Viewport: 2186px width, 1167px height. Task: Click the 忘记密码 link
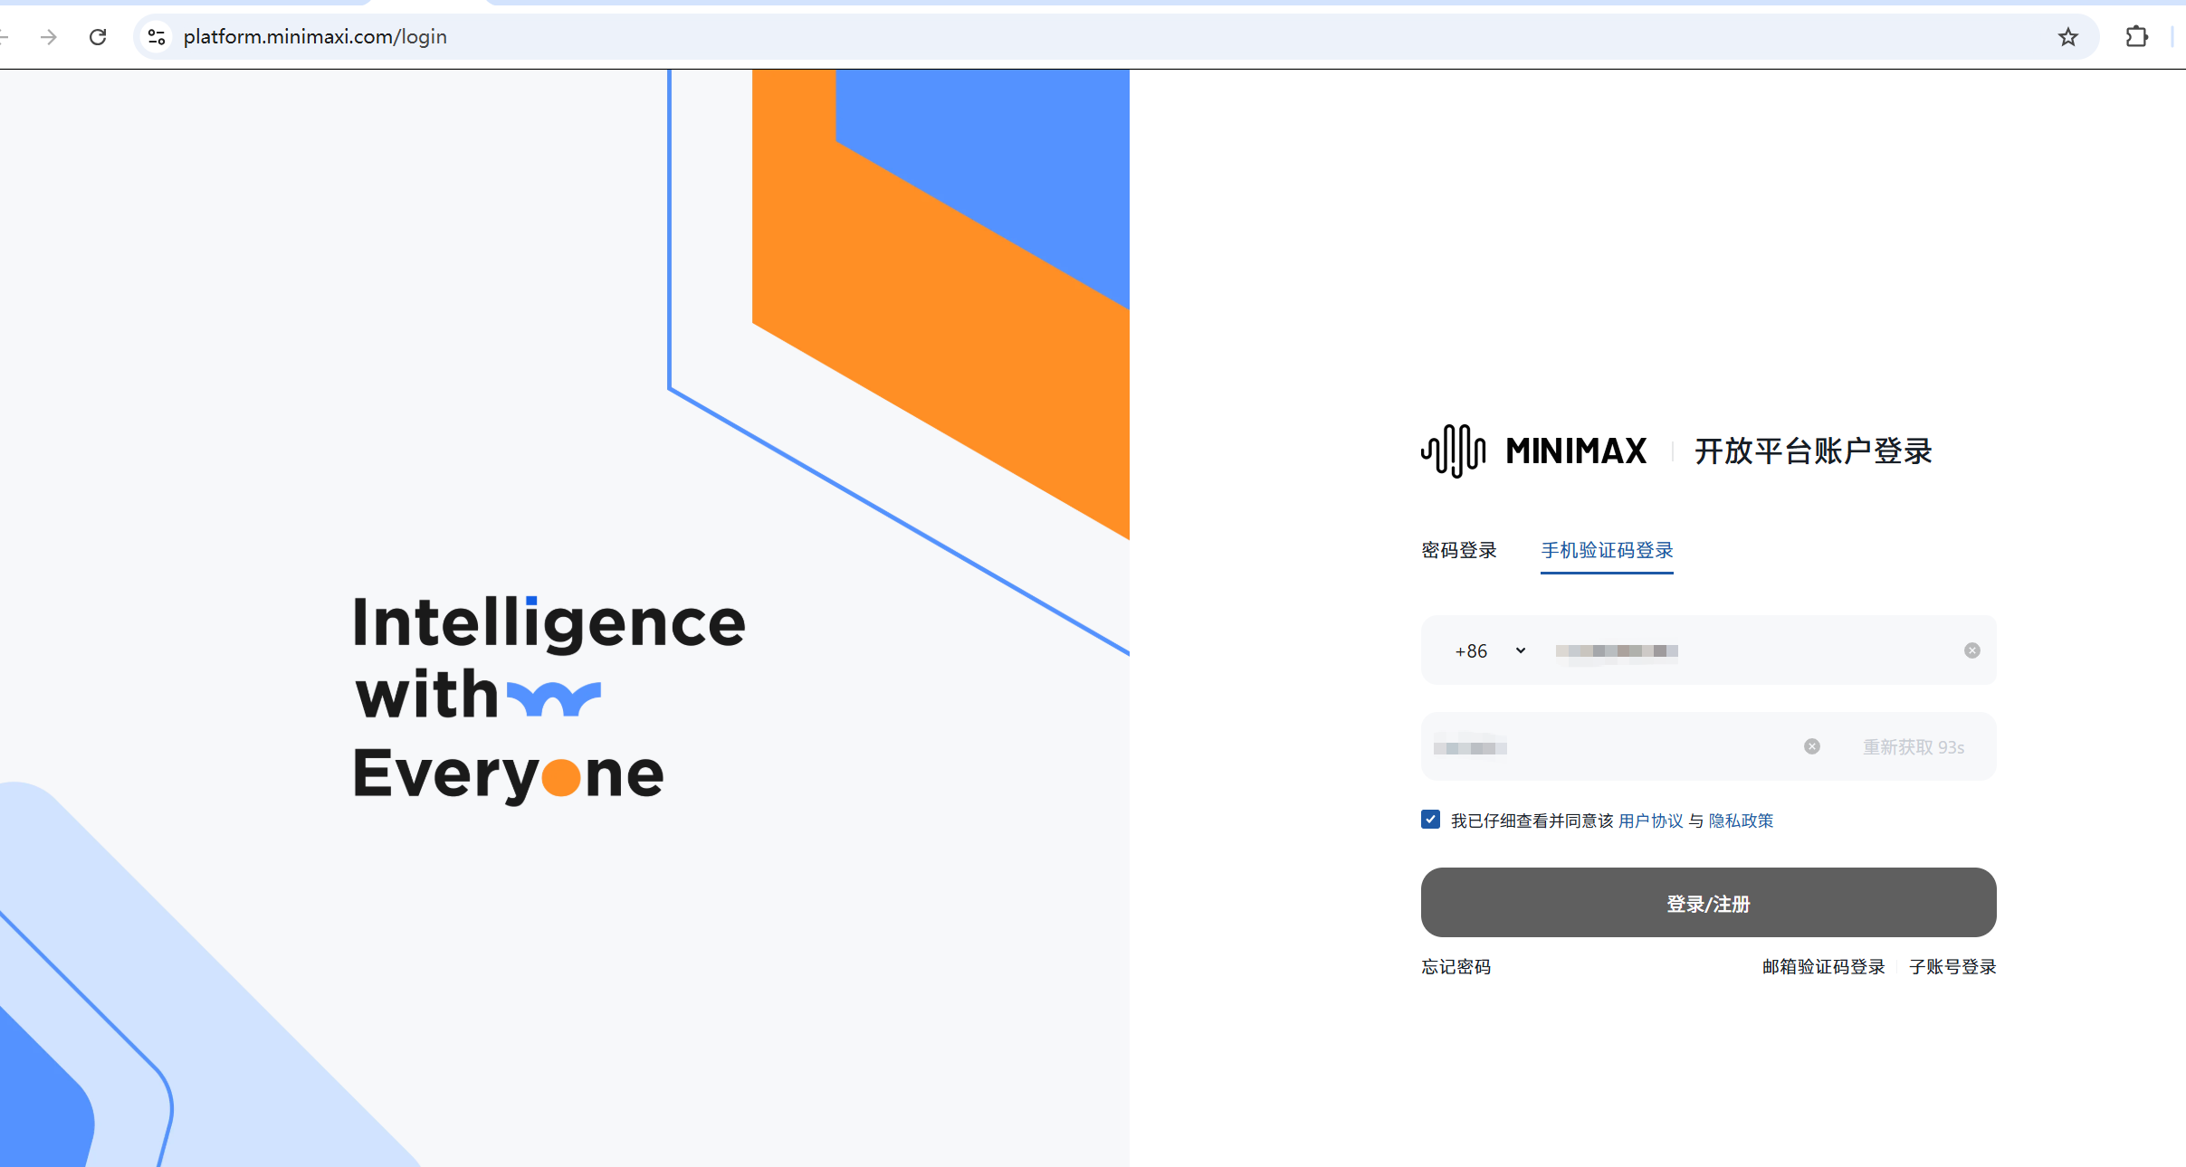(x=1456, y=966)
